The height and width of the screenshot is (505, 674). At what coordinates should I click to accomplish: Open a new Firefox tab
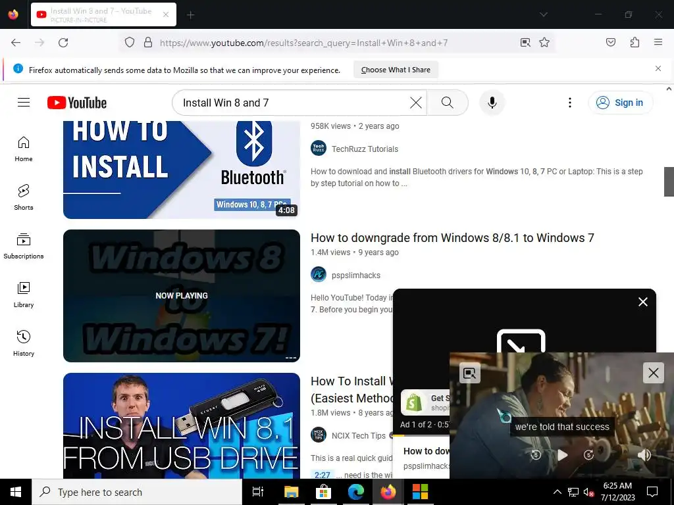[190, 15]
